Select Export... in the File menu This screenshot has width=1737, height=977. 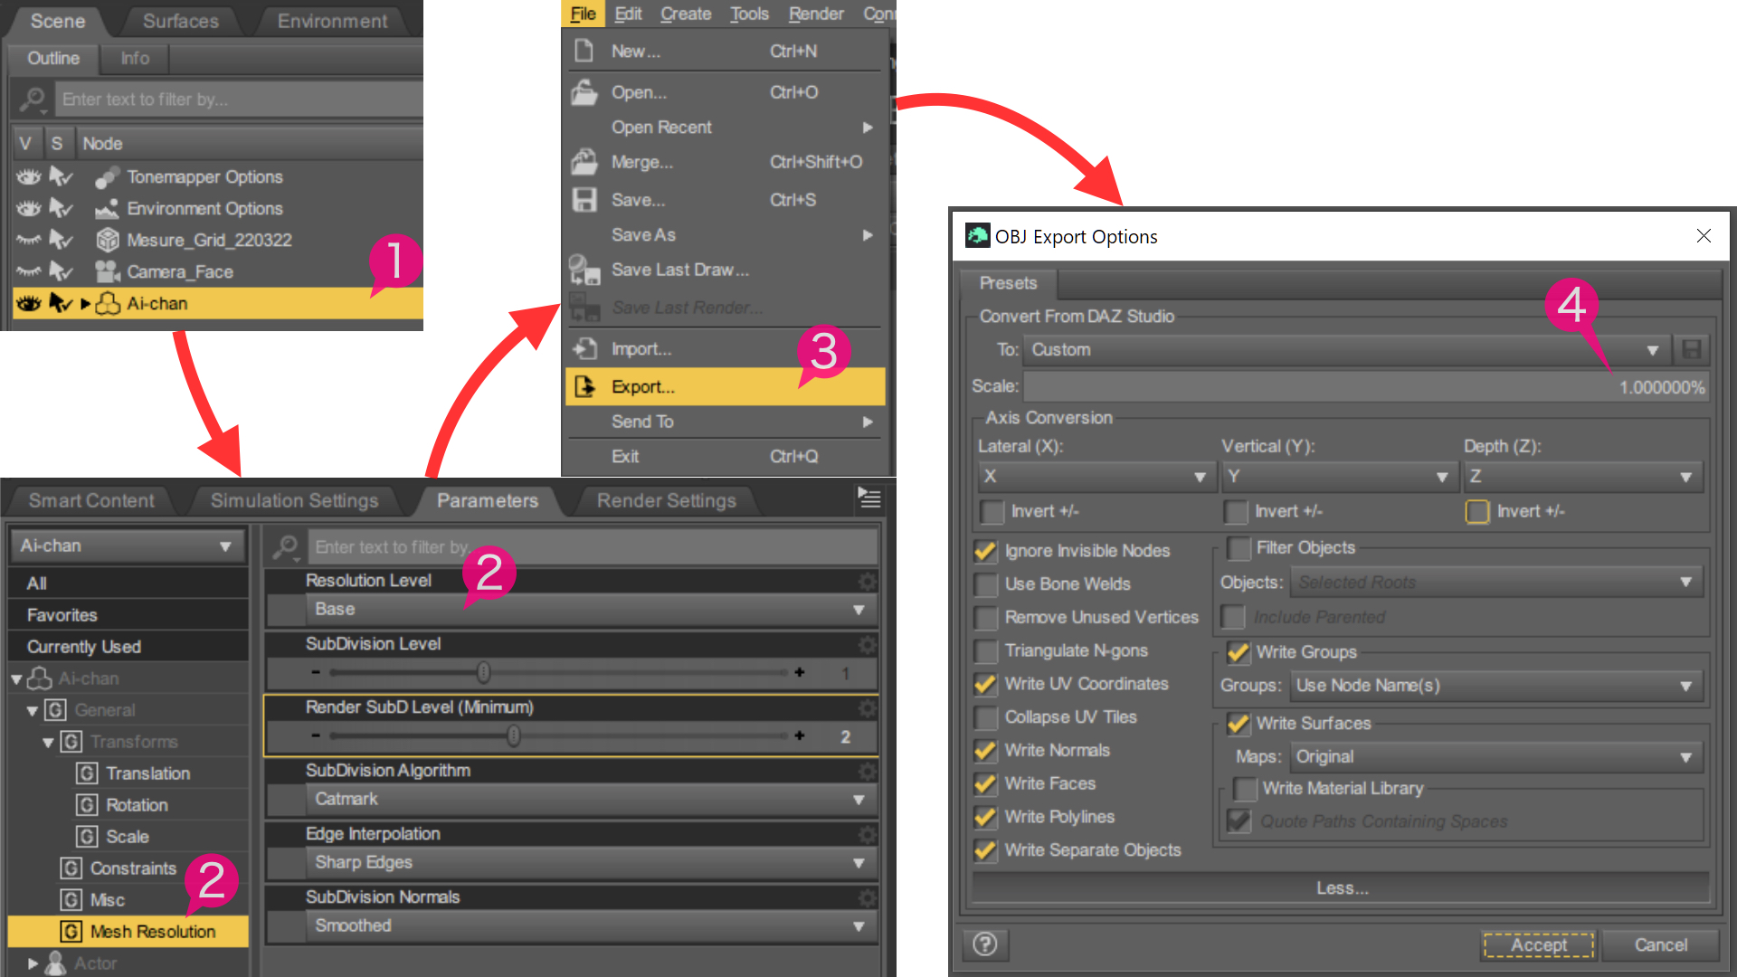tap(726, 386)
